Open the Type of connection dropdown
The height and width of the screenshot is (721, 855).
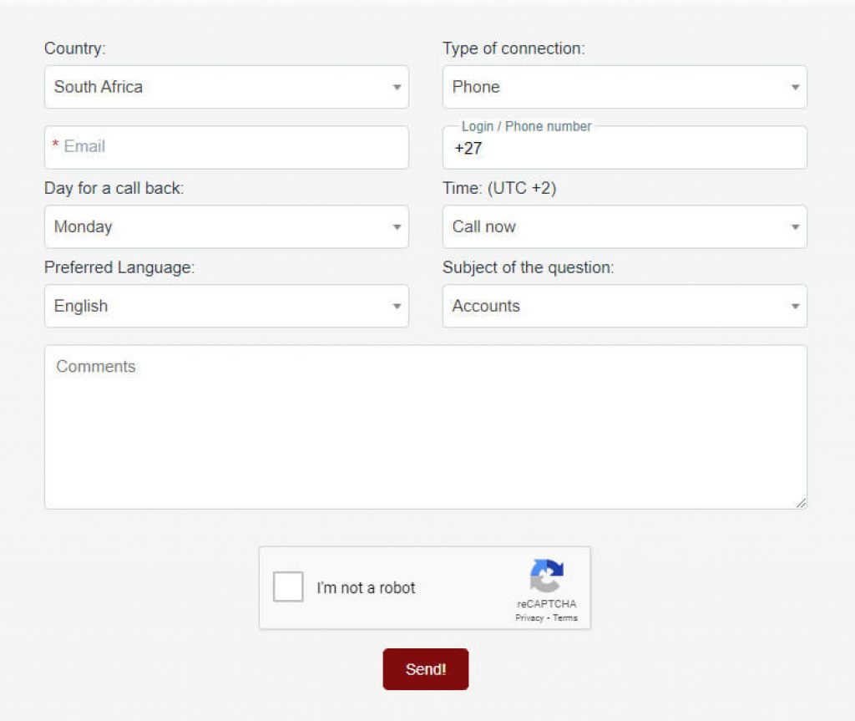point(624,87)
